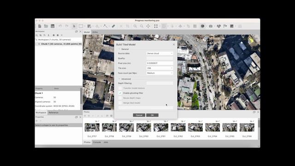Switch to the Model view tab
This screenshot has height=166, width=295.
pyautogui.click(x=87, y=32)
